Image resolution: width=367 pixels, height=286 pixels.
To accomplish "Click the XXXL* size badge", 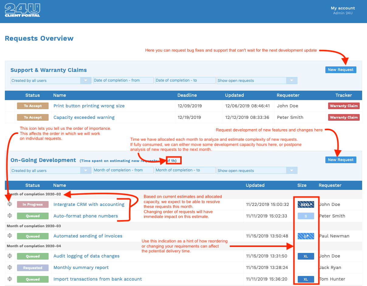I will tap(306, 204).
